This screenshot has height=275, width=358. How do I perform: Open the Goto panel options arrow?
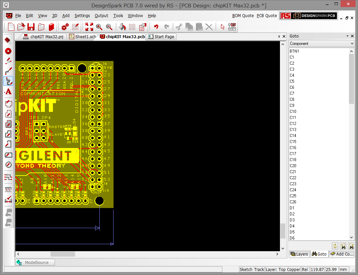tap(348, 36)
